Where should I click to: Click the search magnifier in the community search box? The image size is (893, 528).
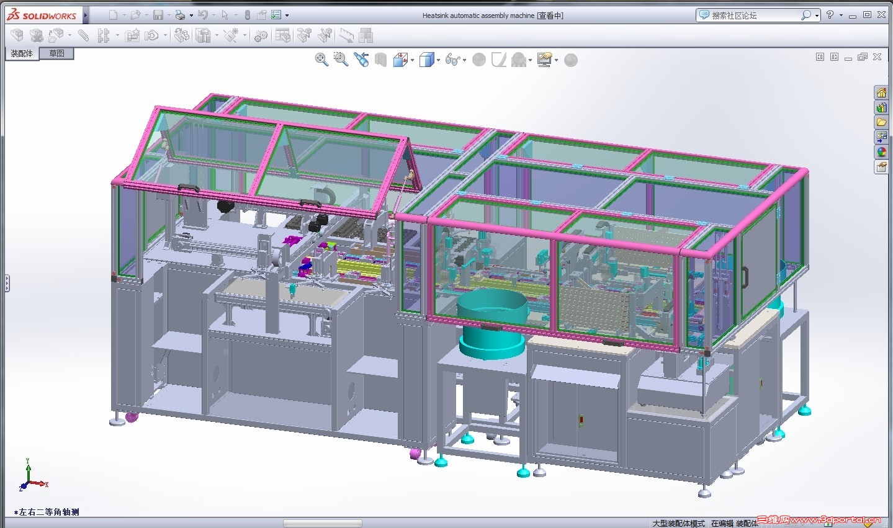click(805, 15)
